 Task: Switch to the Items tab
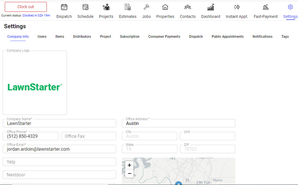click(x=60, y=36)
